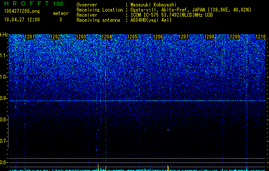Image resolution: width=269 pixels, height=171 pixels.
Task: Click the 'meteor' count label
Action: (61, 13)
